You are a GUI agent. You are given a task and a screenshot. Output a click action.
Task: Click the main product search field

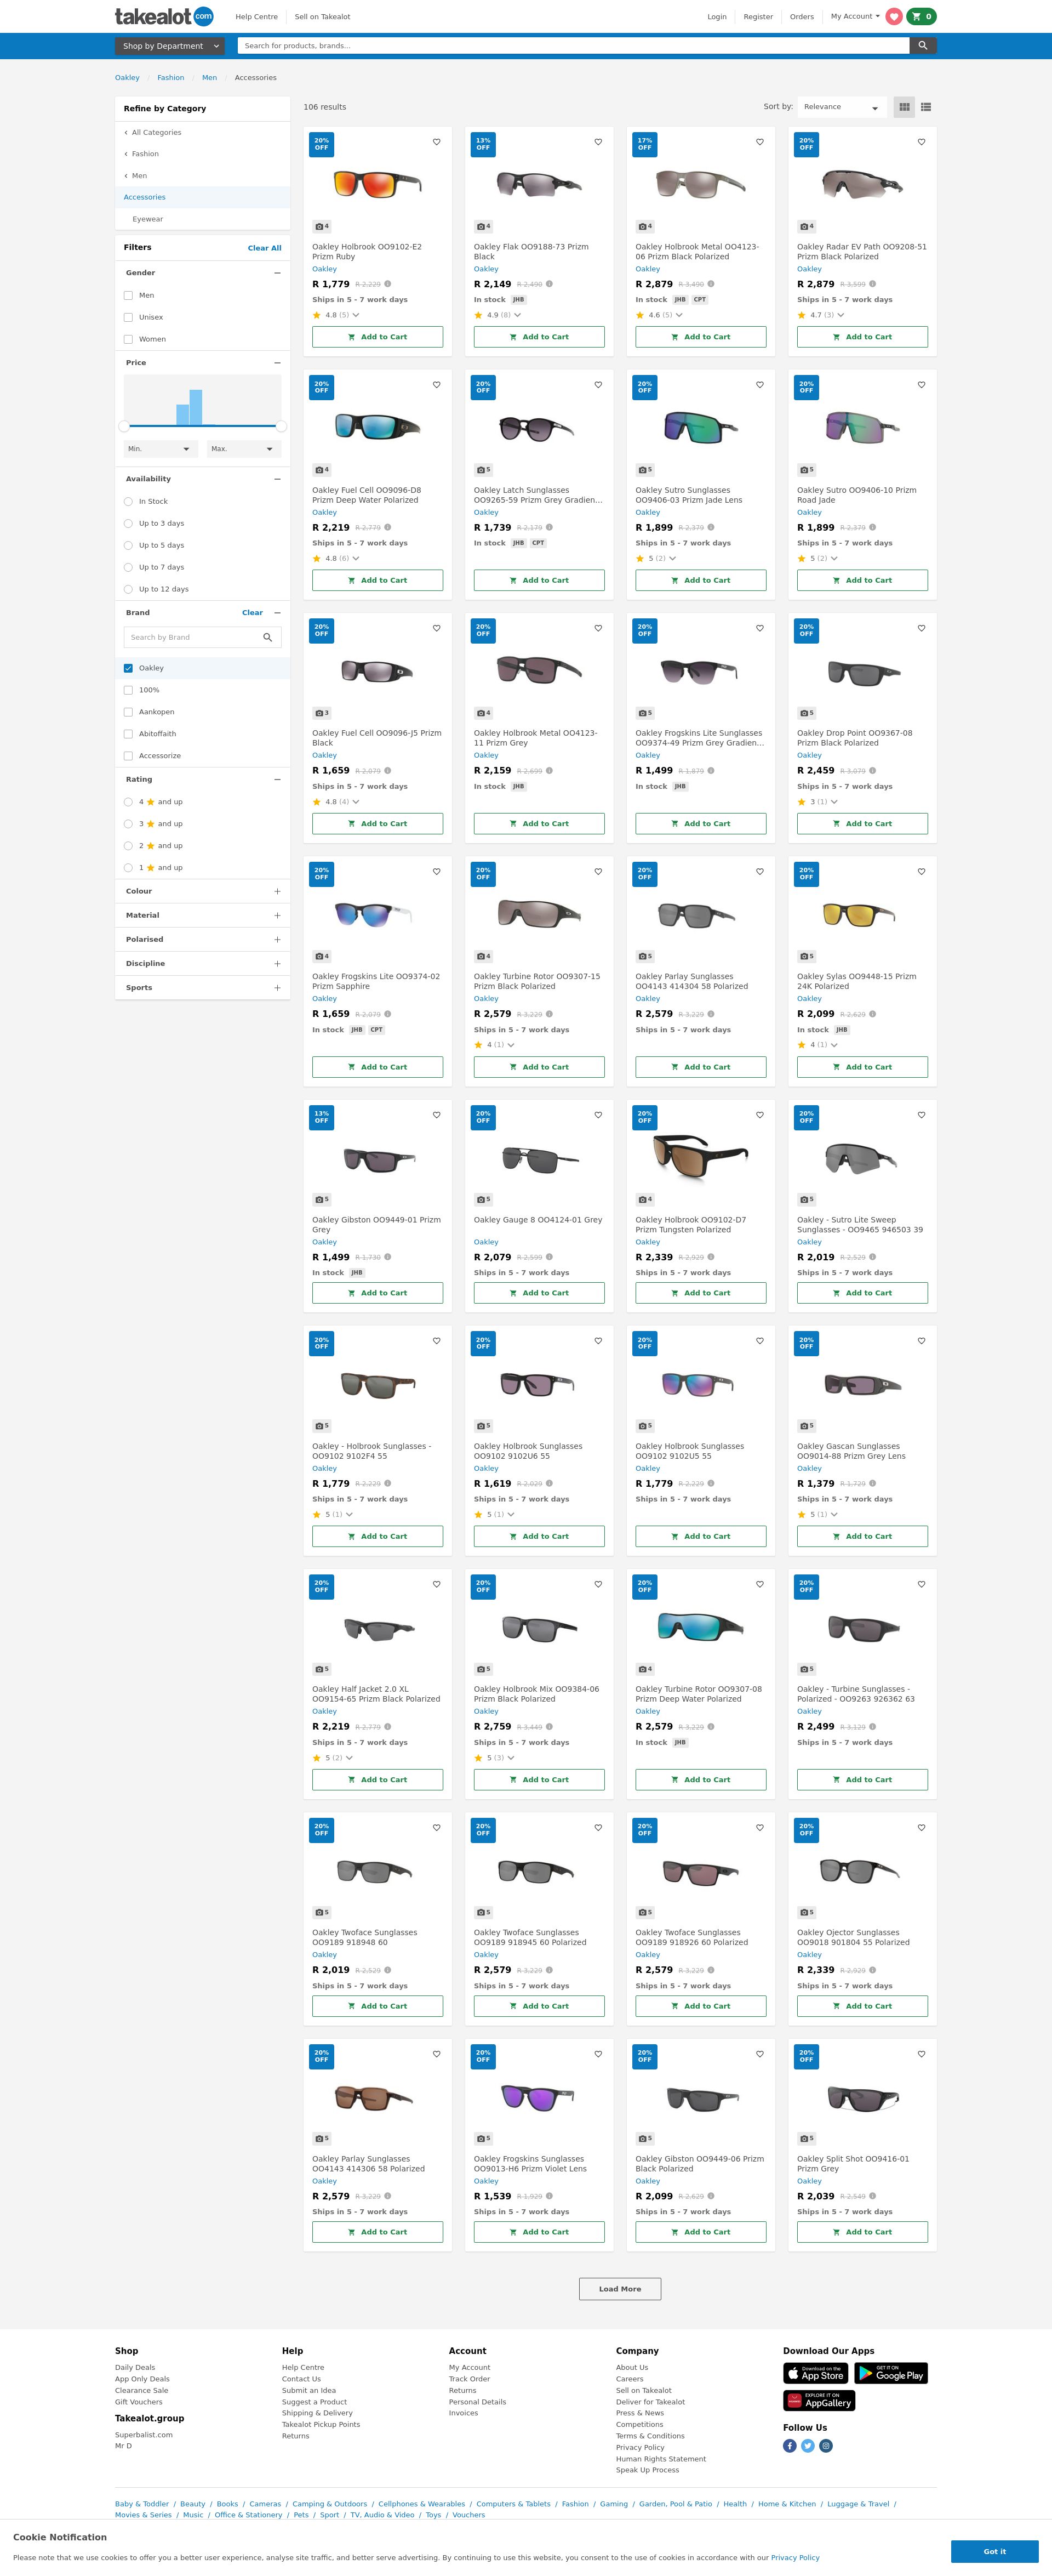574,46
